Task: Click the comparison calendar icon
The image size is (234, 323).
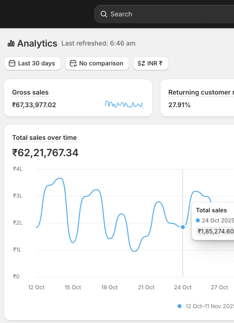Action: click(x=73, y=64)
